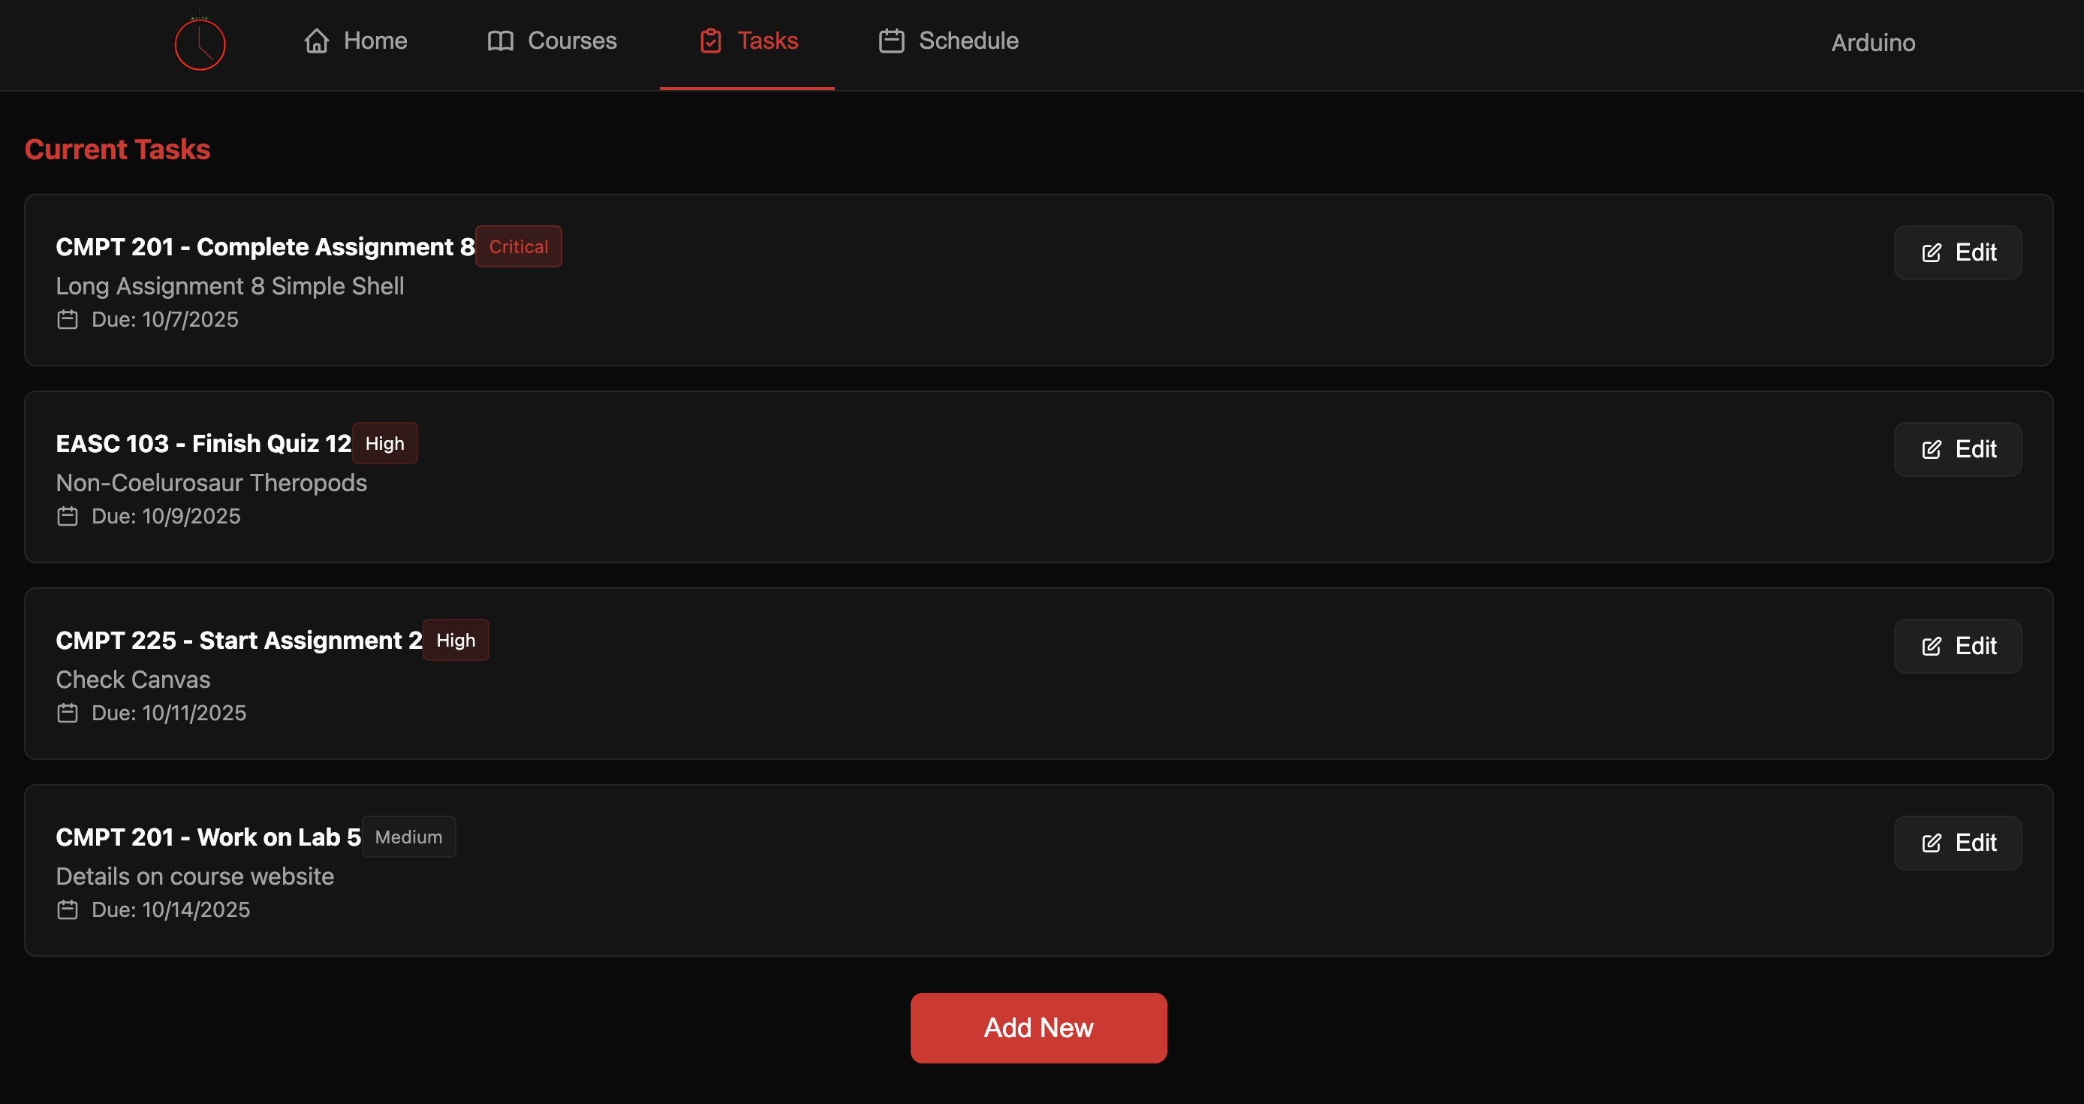The width and height of the screenshot is (2084, 1104).
Task: Click the Tasks clipboard icon
Action: pos(710,41)
